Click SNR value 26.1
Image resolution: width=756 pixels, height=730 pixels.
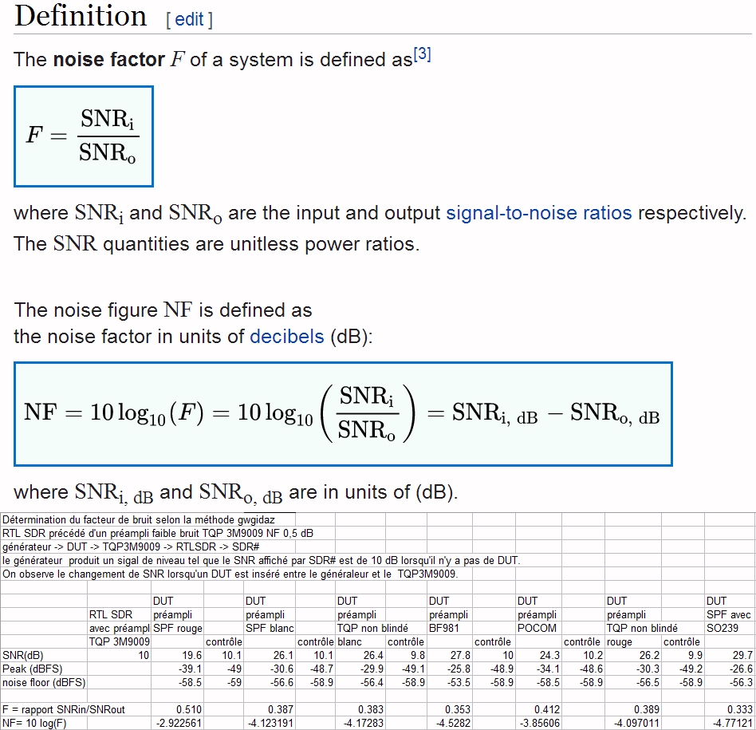(x=283, y=655)
